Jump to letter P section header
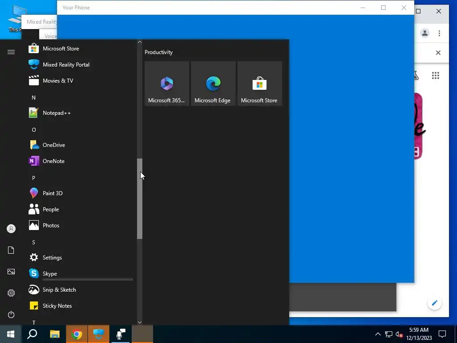457x343 pixels. [x=33, y=178]
